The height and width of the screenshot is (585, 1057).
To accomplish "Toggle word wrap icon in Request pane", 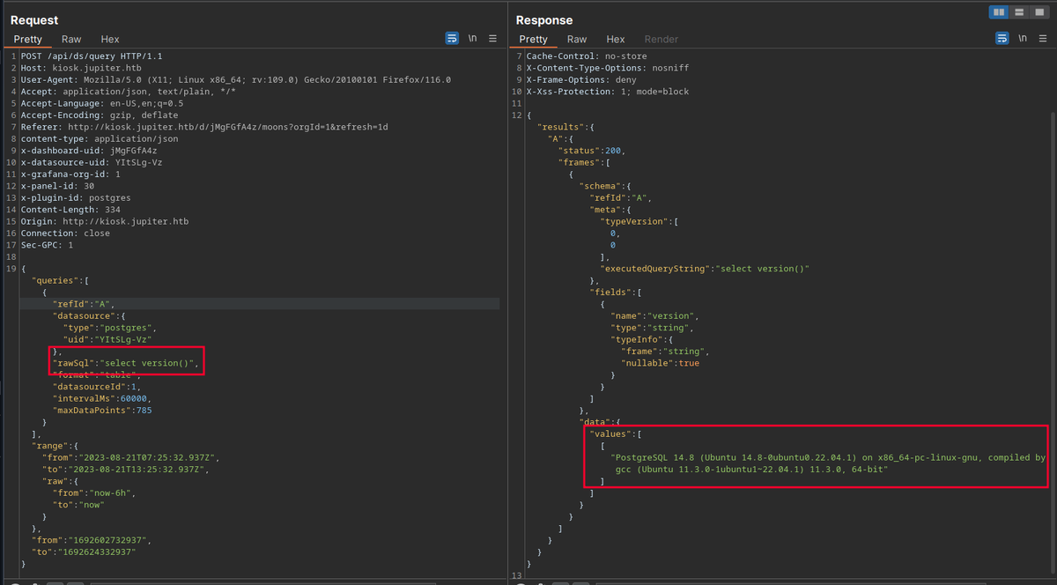I will [x=452, y=38].
